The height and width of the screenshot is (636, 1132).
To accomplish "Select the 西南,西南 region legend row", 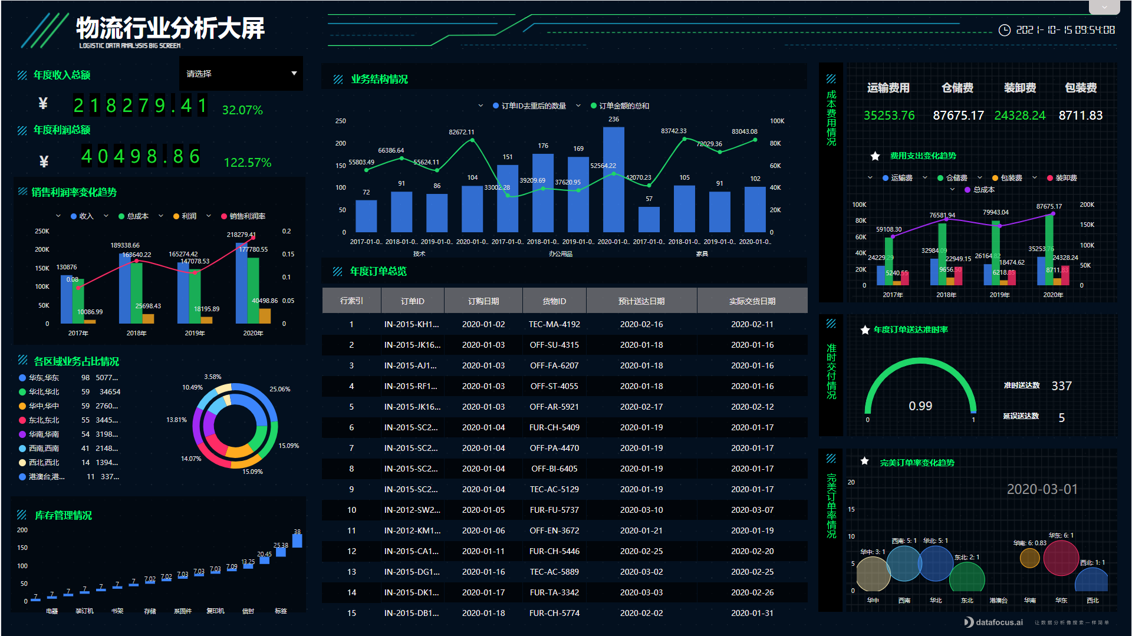I will (69, 449).
